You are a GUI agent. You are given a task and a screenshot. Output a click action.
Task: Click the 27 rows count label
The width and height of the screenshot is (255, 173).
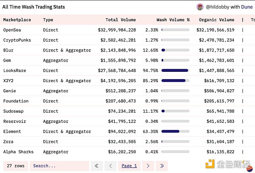point(15,166)
